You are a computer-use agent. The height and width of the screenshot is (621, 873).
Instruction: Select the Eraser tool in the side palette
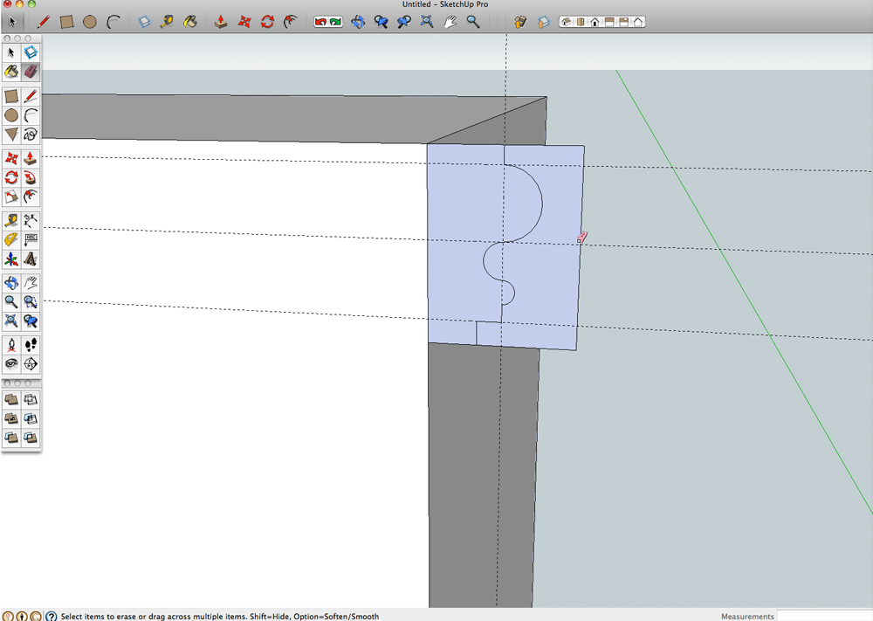coord(31,72)
